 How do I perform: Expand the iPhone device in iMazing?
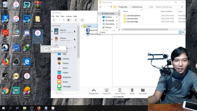pyautogui.click(x=52, y=39)
